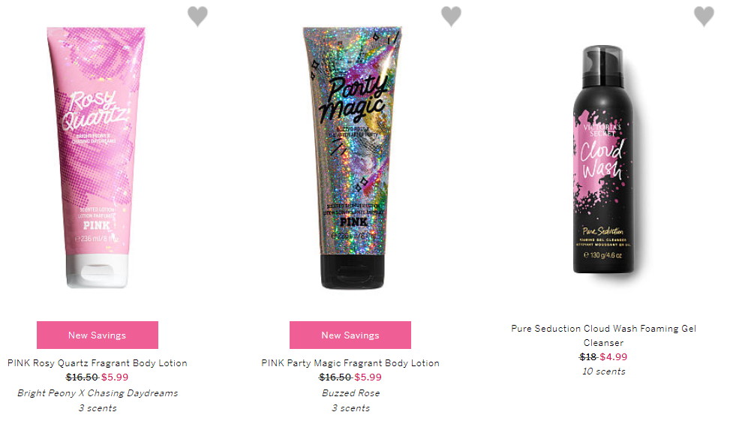View 3 scents for Party Magic lotion

point(350,407)
